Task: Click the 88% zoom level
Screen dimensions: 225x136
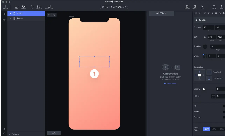Action: click(54, 133)
